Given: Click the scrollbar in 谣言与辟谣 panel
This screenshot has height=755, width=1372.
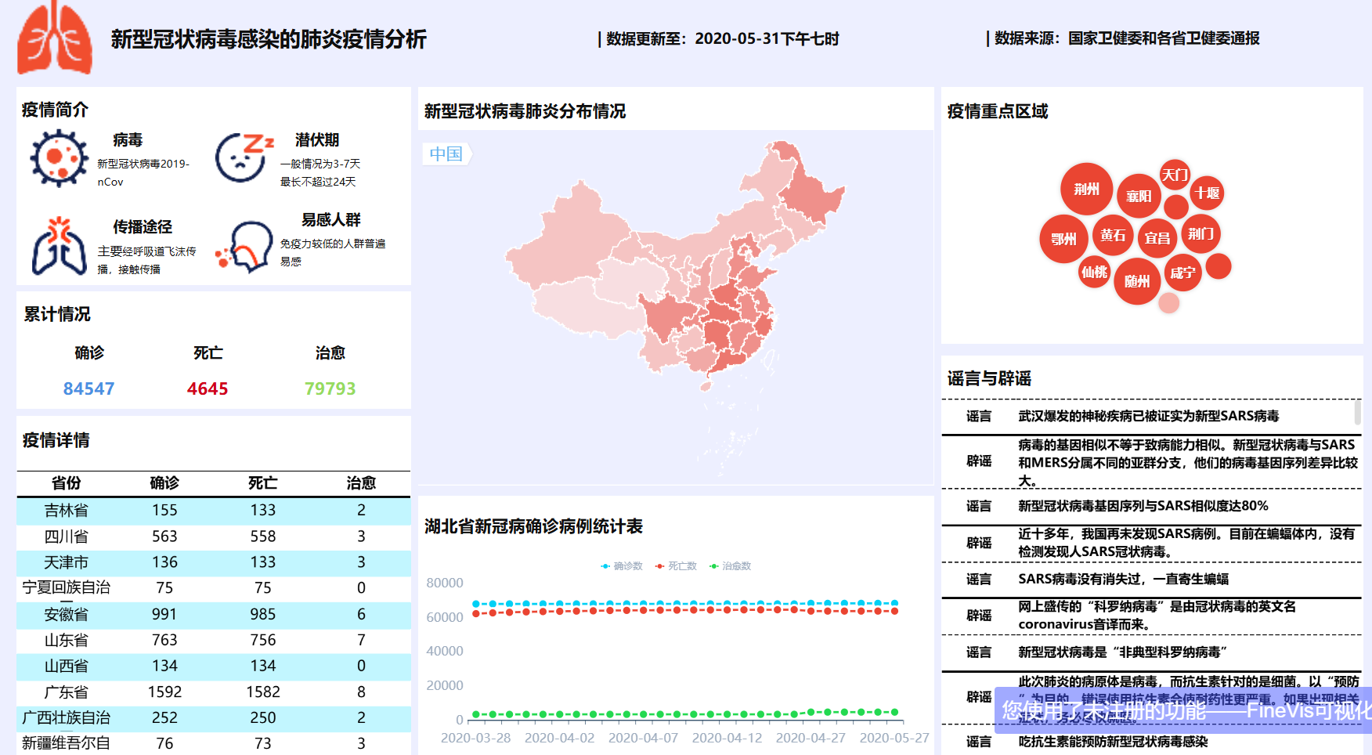Looking at the screenshot, I should [1357, 412].
